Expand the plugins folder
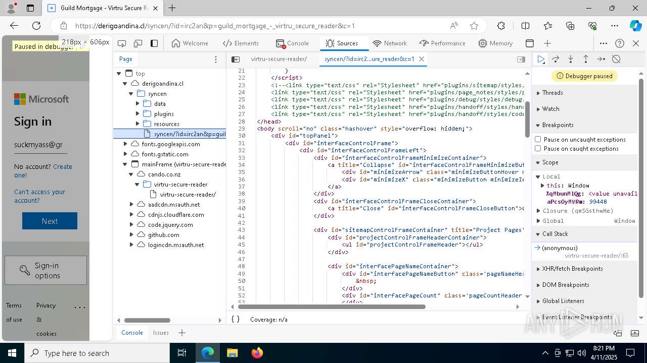Viewport: 647px width, 363px height. (137, 113)
